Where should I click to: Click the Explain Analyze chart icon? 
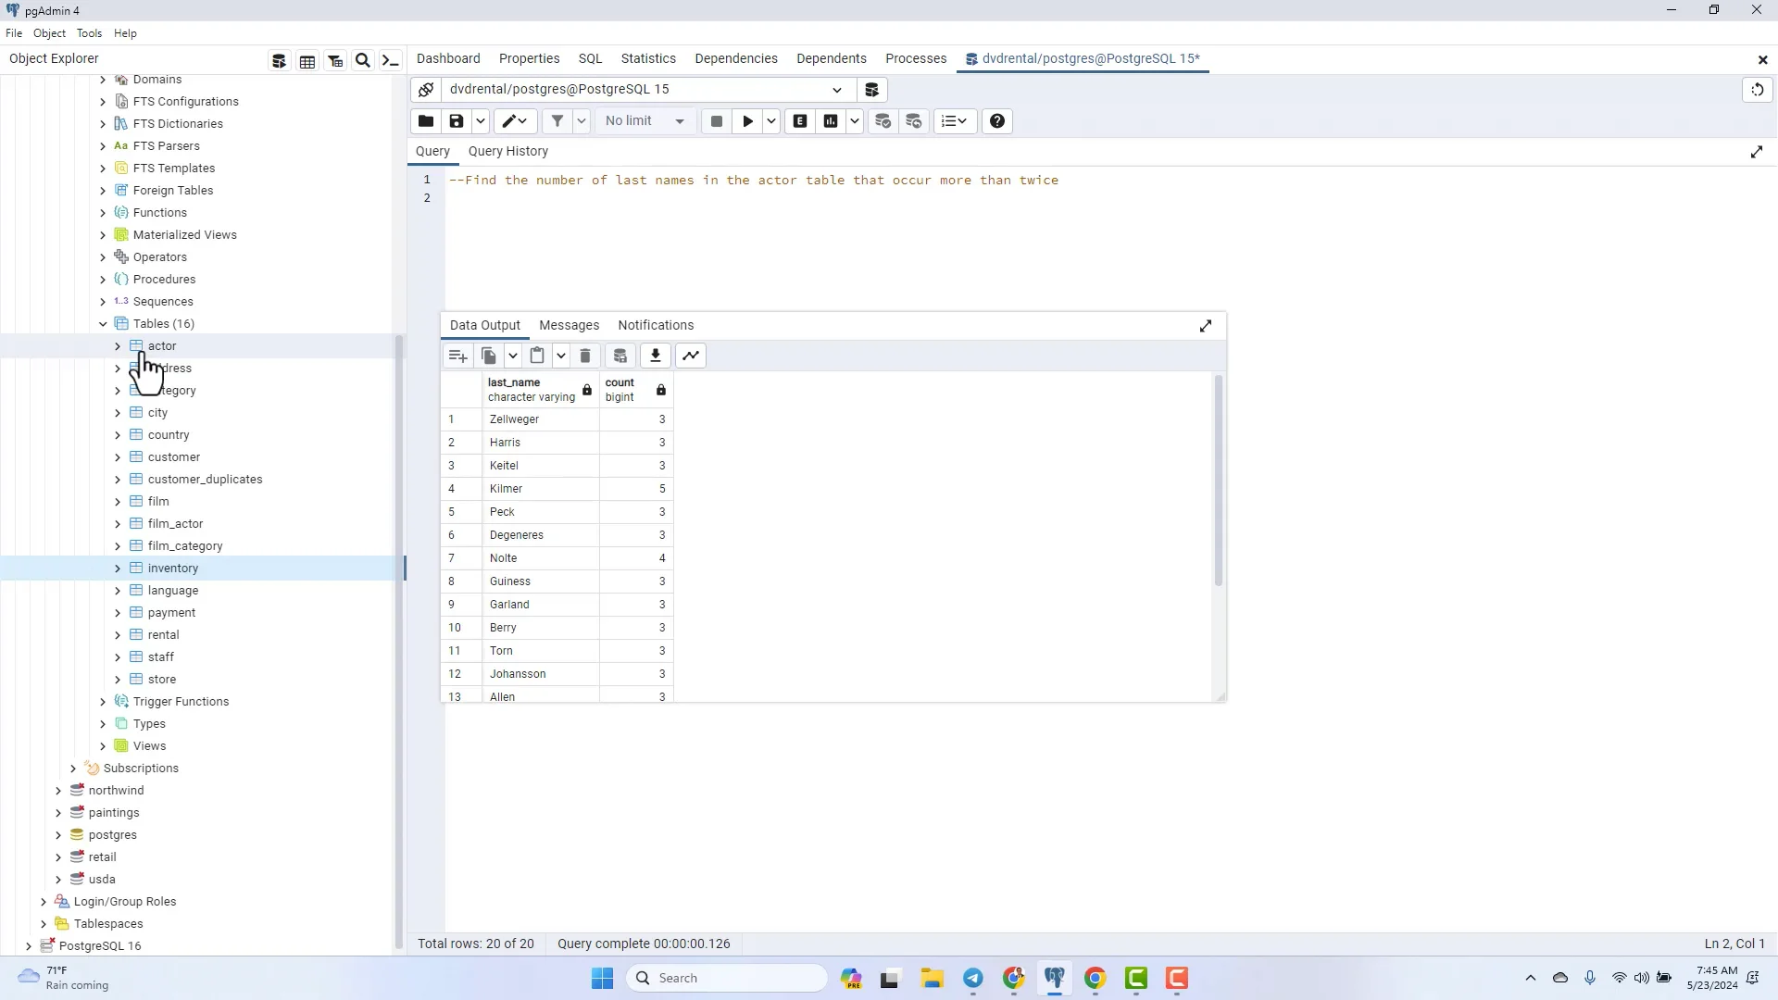coord(831,121)
